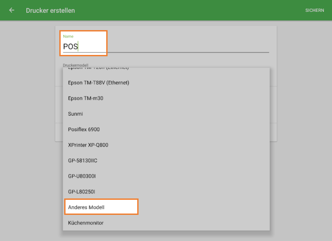Select the Posiflex 6900 option
The width and height of the screenshot is (332, 241).
[x=84, y=129]
